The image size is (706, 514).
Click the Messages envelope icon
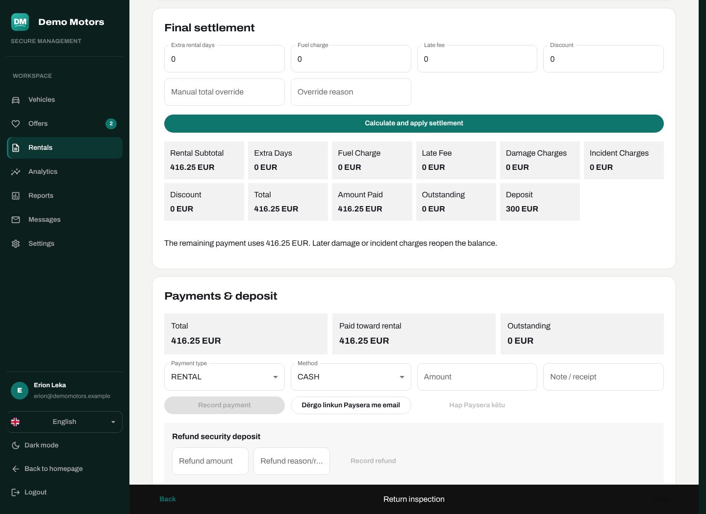[x=16, y=220]
